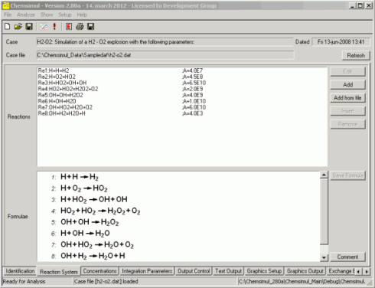The width and height of the screenshot is (375, 288).
Task: Click the Add reaction button
Action: tap(347, 84)
